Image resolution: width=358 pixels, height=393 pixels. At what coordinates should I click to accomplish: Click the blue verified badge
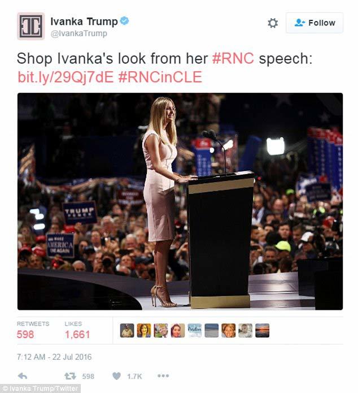(x=124, y=21)
